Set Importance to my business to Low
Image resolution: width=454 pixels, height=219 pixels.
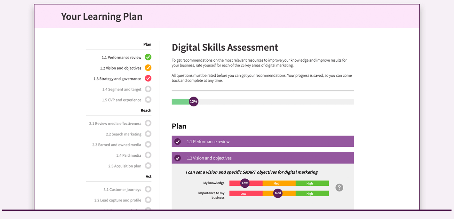[243, 193]
